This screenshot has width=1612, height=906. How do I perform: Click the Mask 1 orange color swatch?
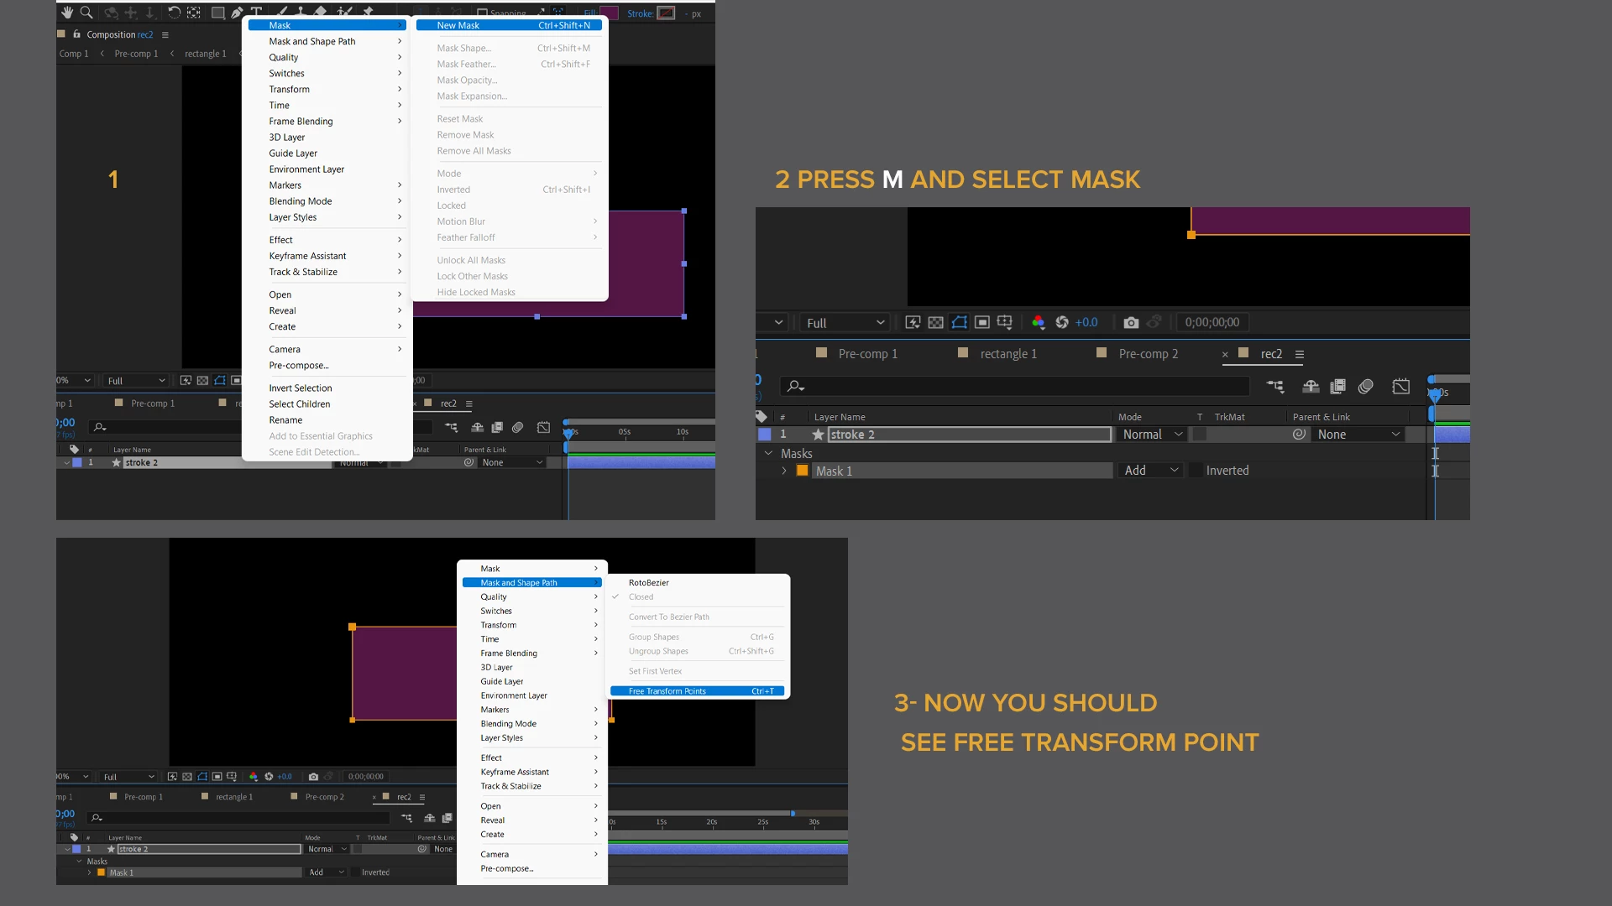tap(802, 471)
